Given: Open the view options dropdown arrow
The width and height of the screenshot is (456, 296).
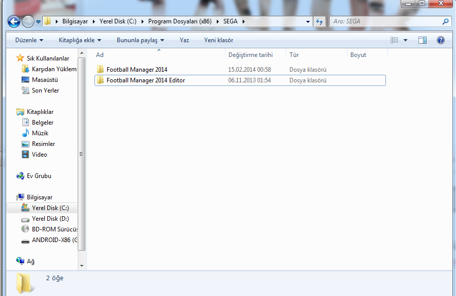Looking at the screenshot, I should 405,40.
